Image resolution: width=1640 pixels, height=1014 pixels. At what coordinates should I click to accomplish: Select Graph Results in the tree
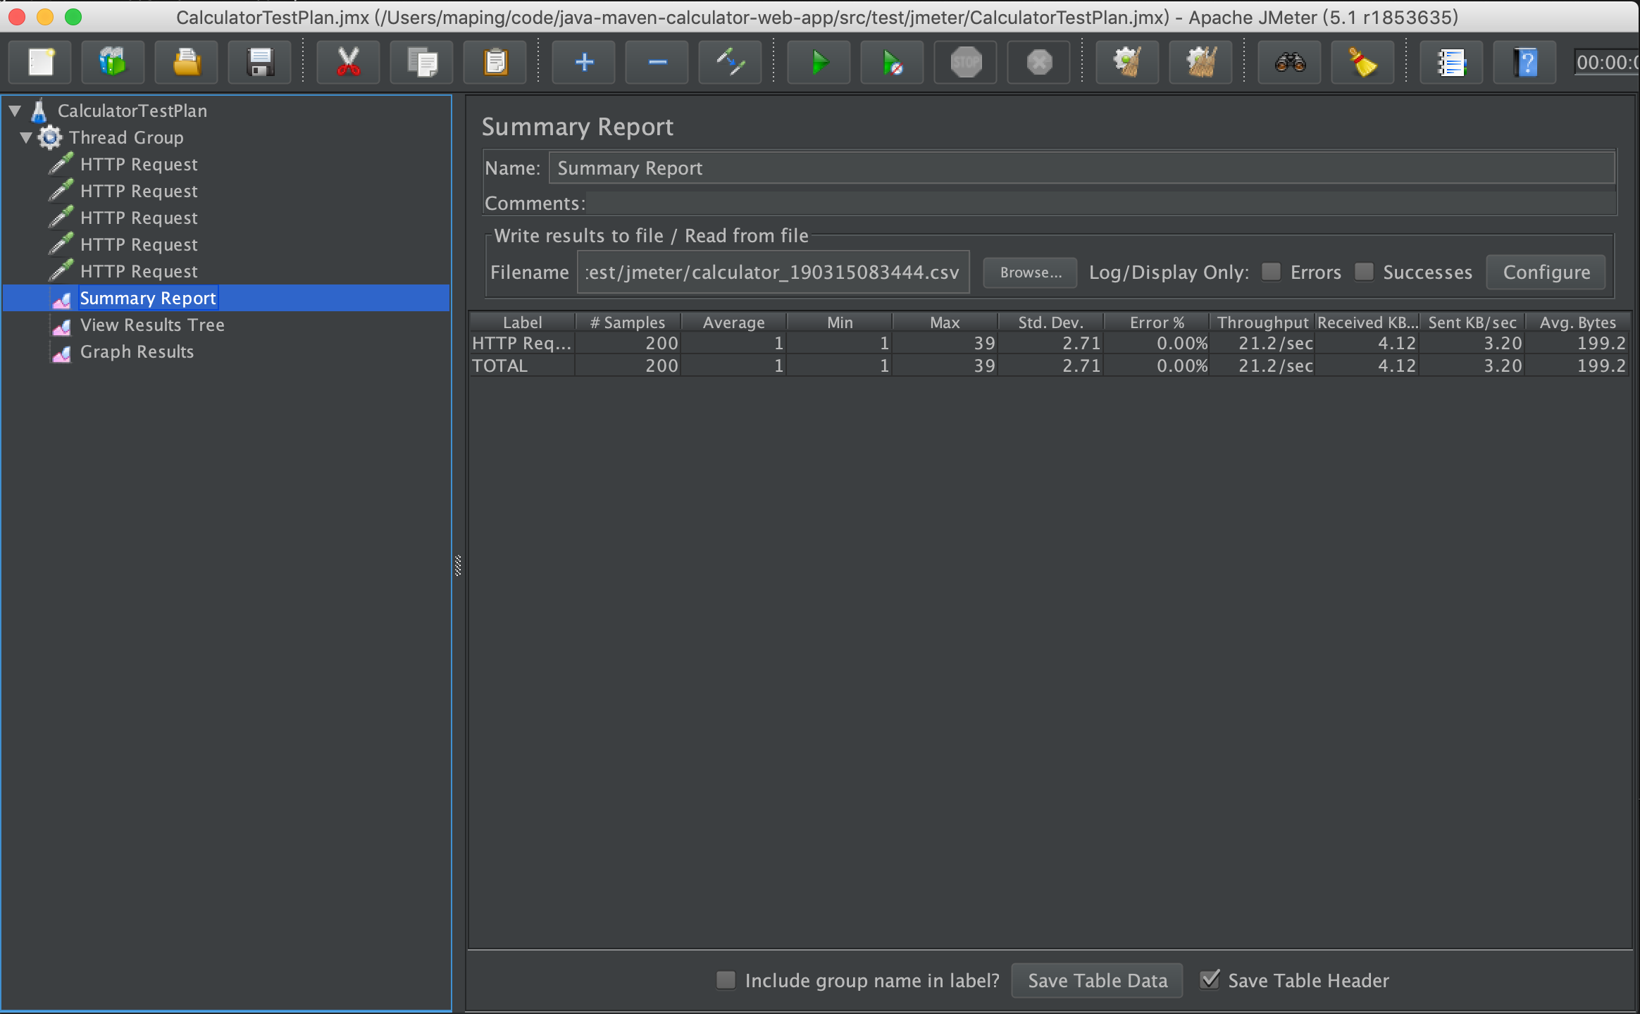click(x=137, y=351)
